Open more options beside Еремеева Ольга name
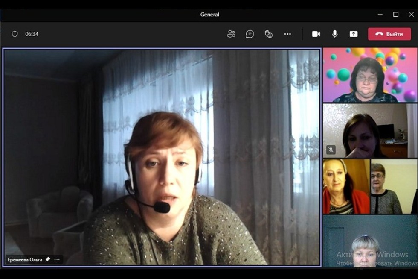The width and height of the screenshot is (418, 279). point(57,259)
